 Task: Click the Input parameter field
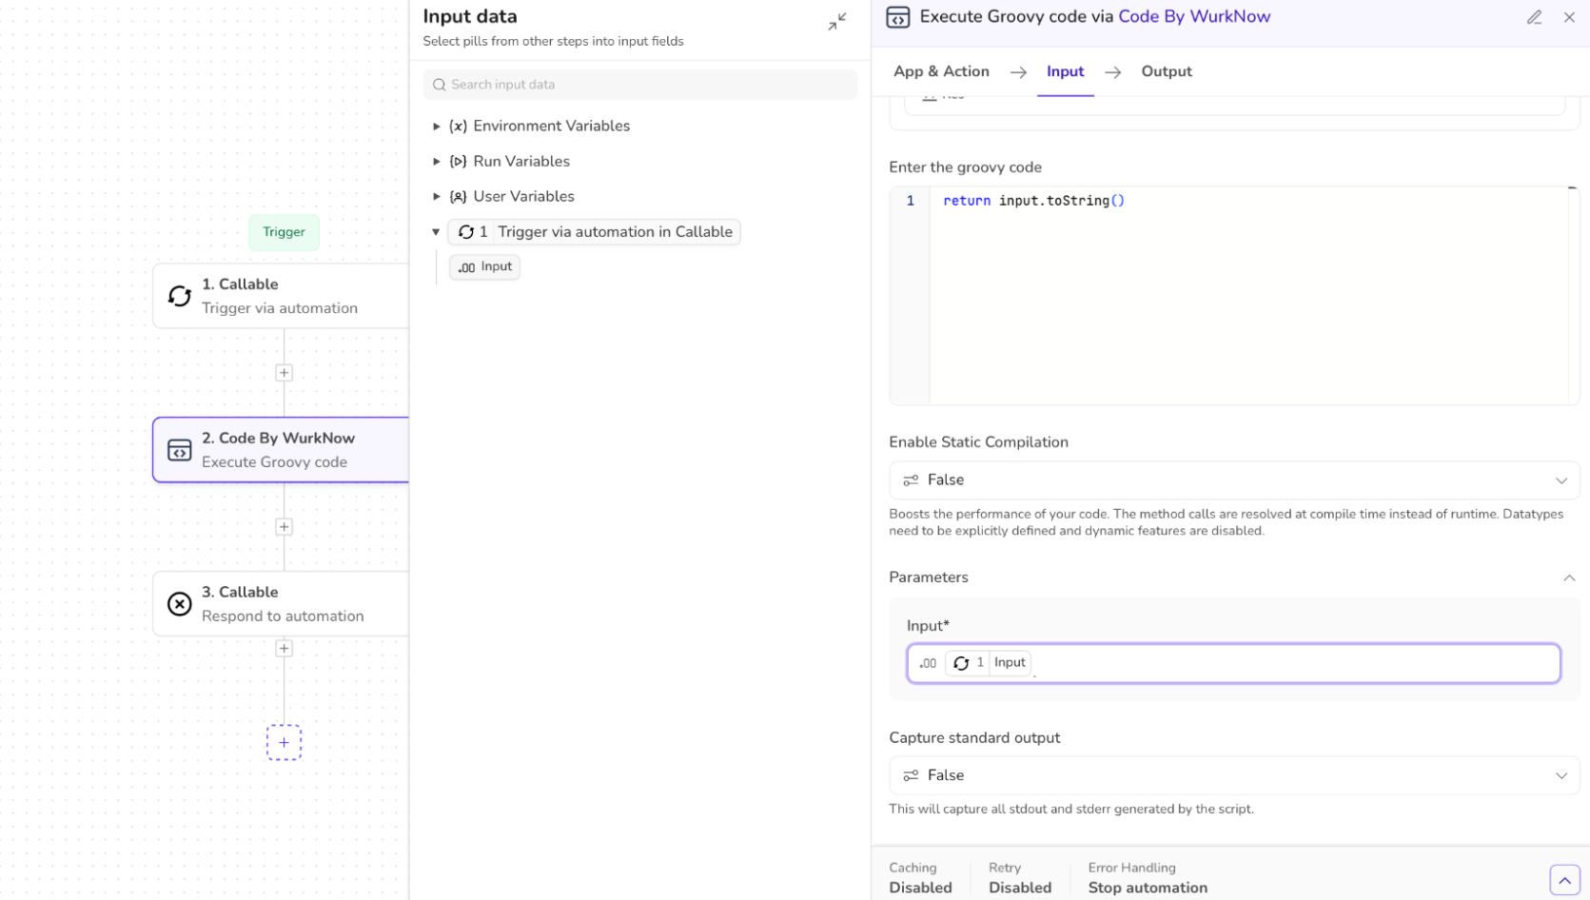pyautogui.click(x=1234, y=663)
